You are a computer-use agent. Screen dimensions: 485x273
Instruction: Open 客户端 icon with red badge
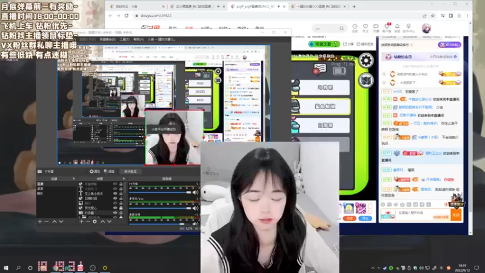coord(387,28)
